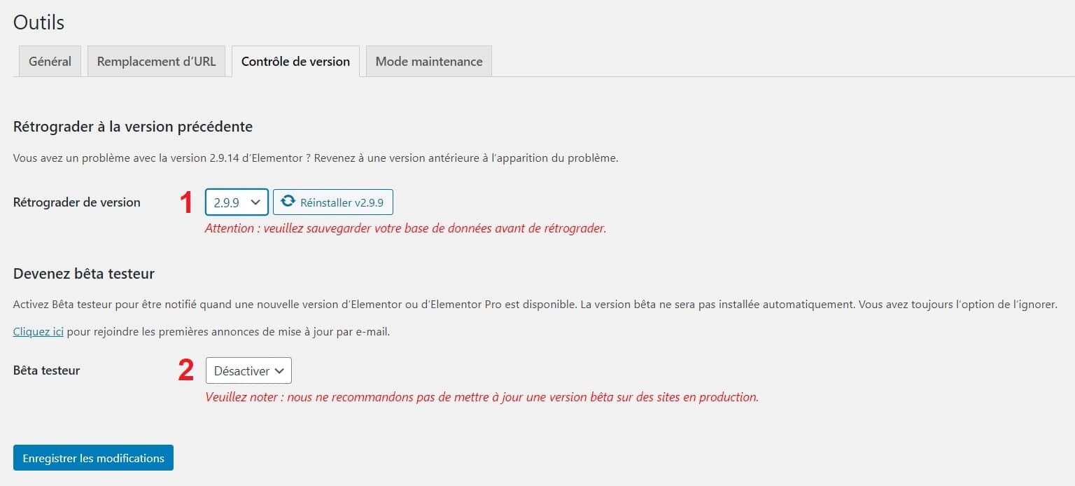Follow the "Cliquez ici" link
This screenshot has width=1075, height=486.
[x=38, y=332]
